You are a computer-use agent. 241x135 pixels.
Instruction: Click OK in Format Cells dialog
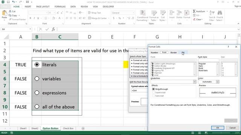pyautogui.click(x=218, y=127)
